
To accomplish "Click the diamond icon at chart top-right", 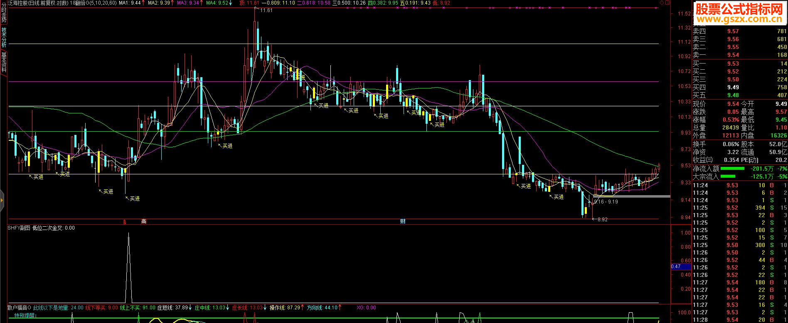I will (x=662, y=3).
